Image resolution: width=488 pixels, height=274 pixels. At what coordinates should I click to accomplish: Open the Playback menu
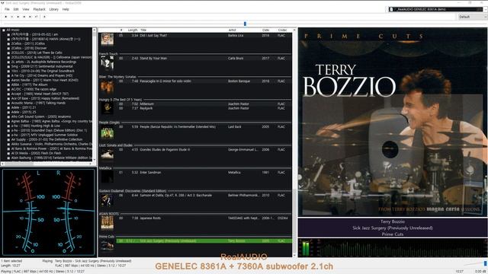coord(39,9)
